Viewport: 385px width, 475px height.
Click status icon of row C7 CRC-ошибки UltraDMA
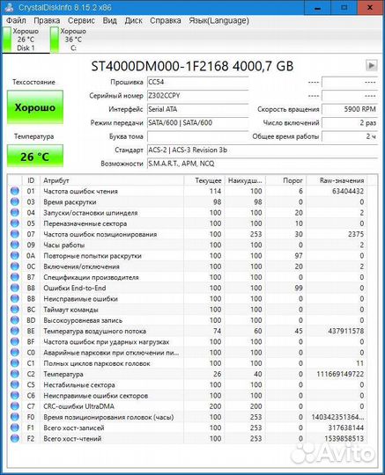tap(15, 406)
